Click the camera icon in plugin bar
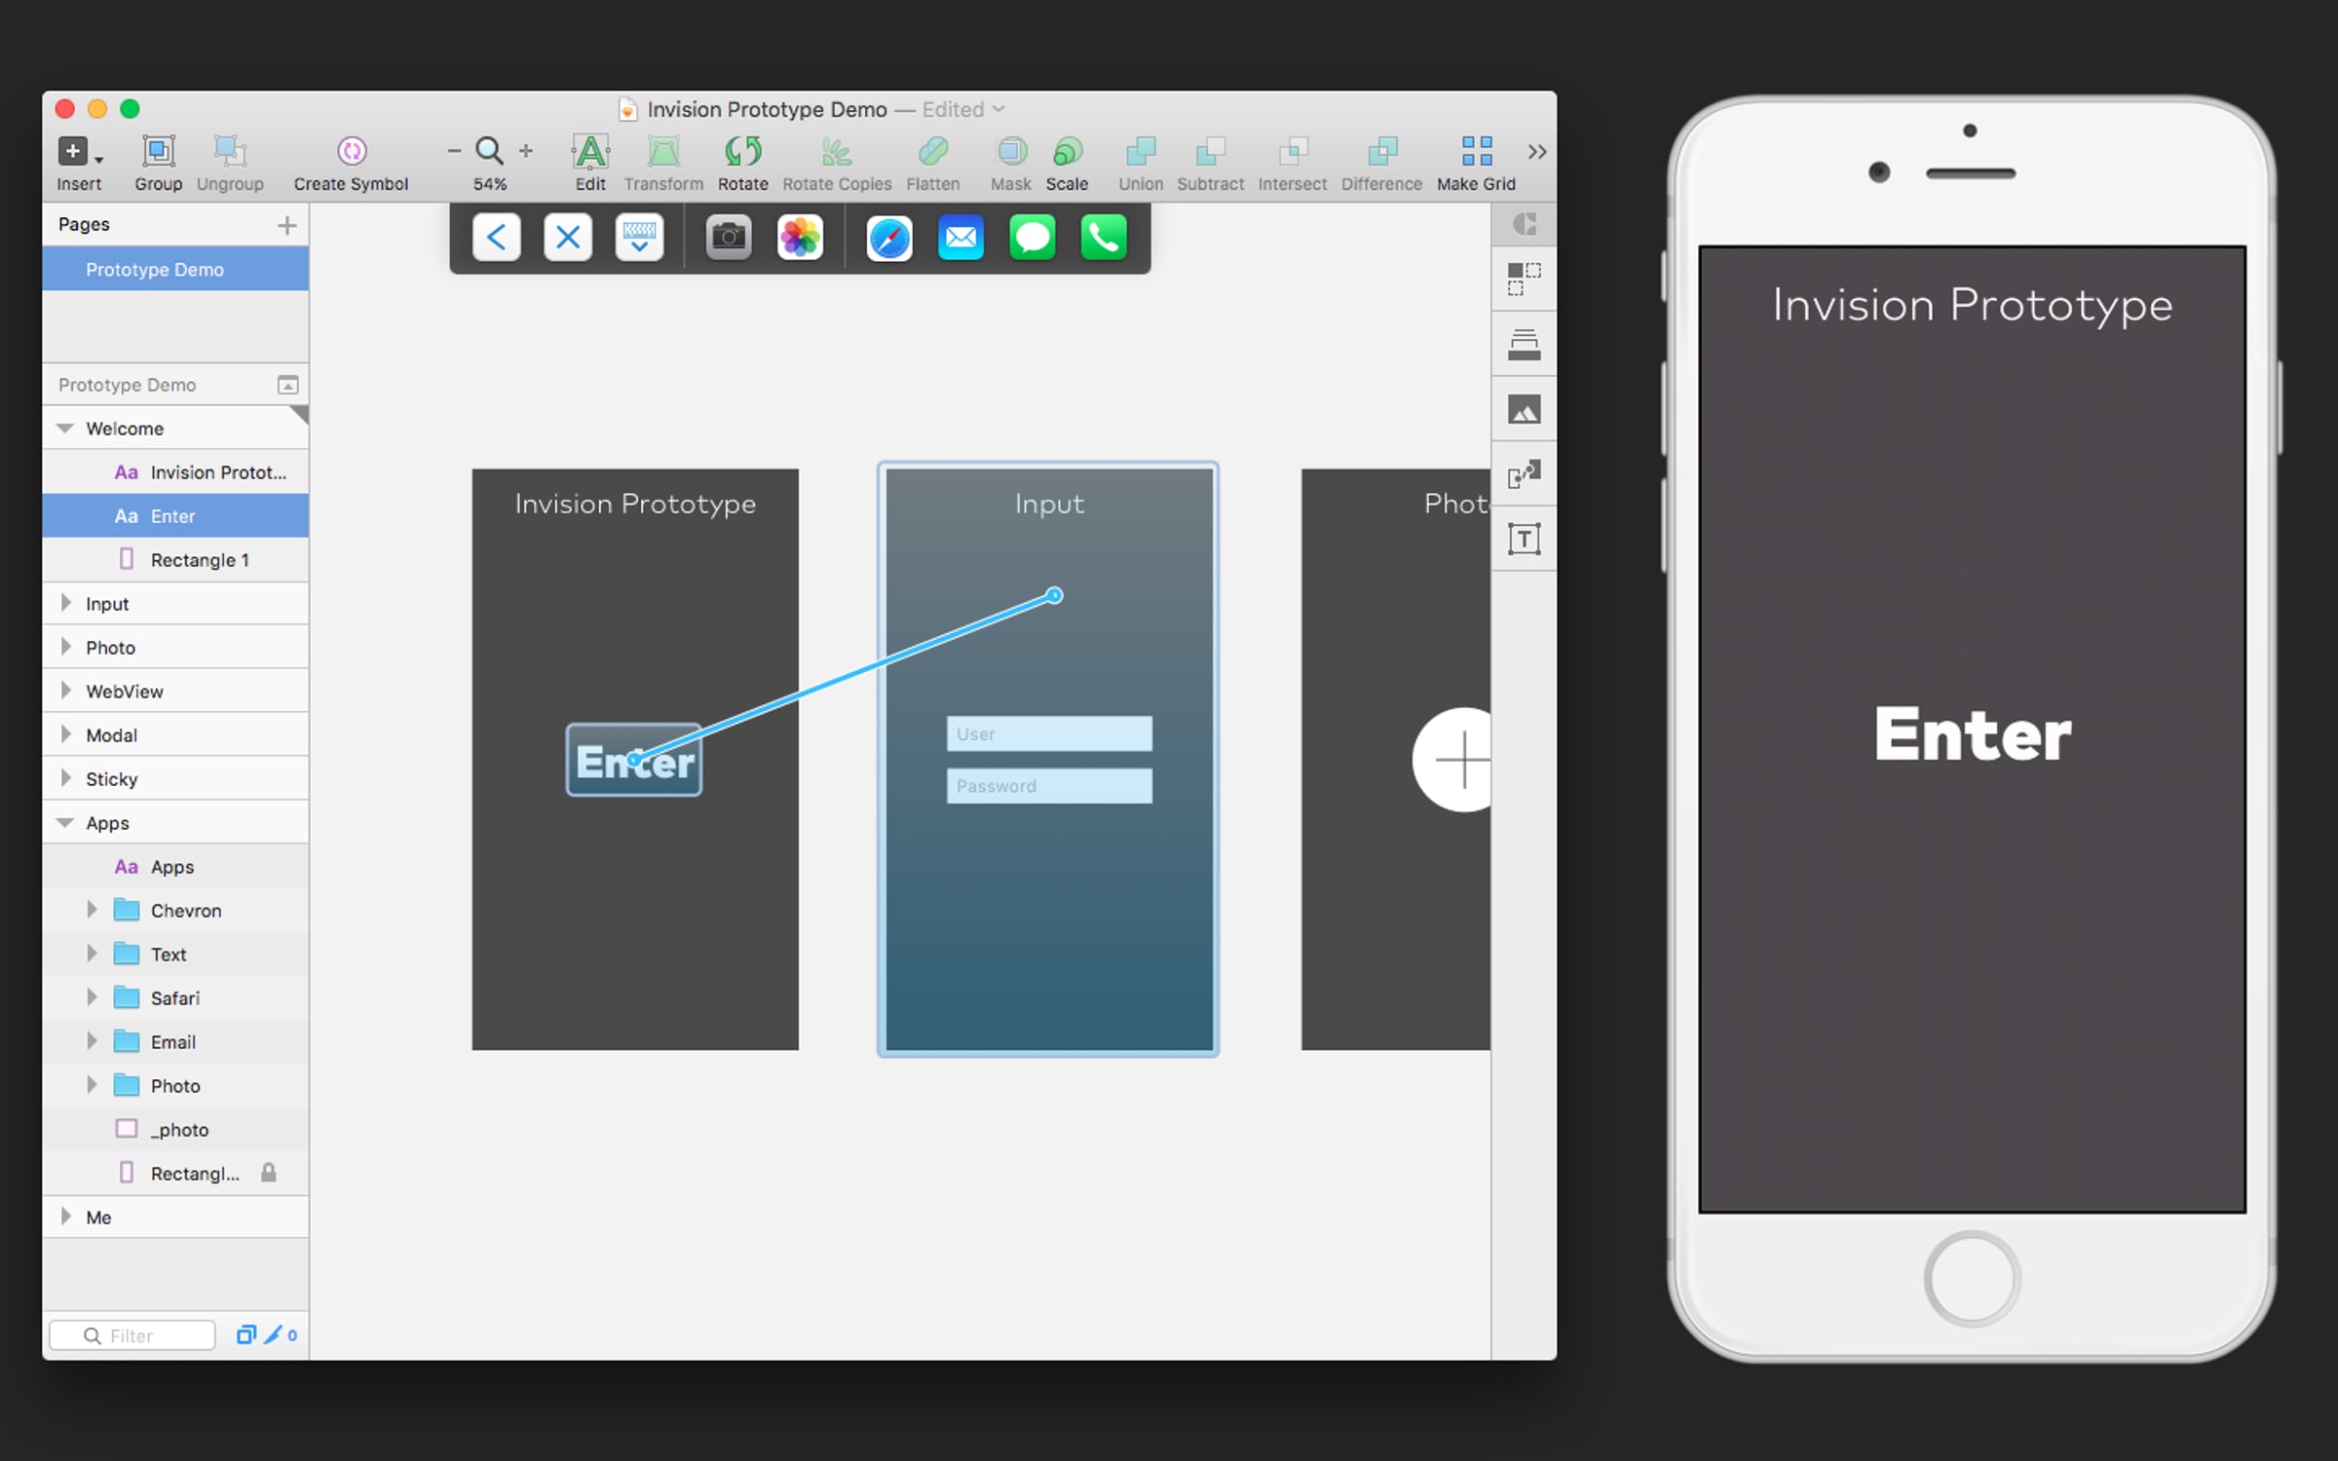The image size is (2338, 1461). [728, 238]
